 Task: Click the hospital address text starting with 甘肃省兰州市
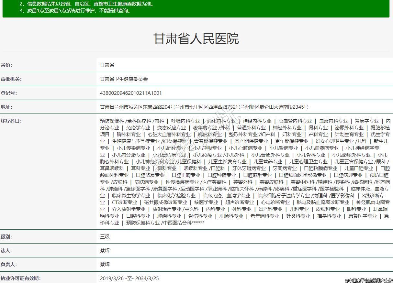(x=204, y=107)
